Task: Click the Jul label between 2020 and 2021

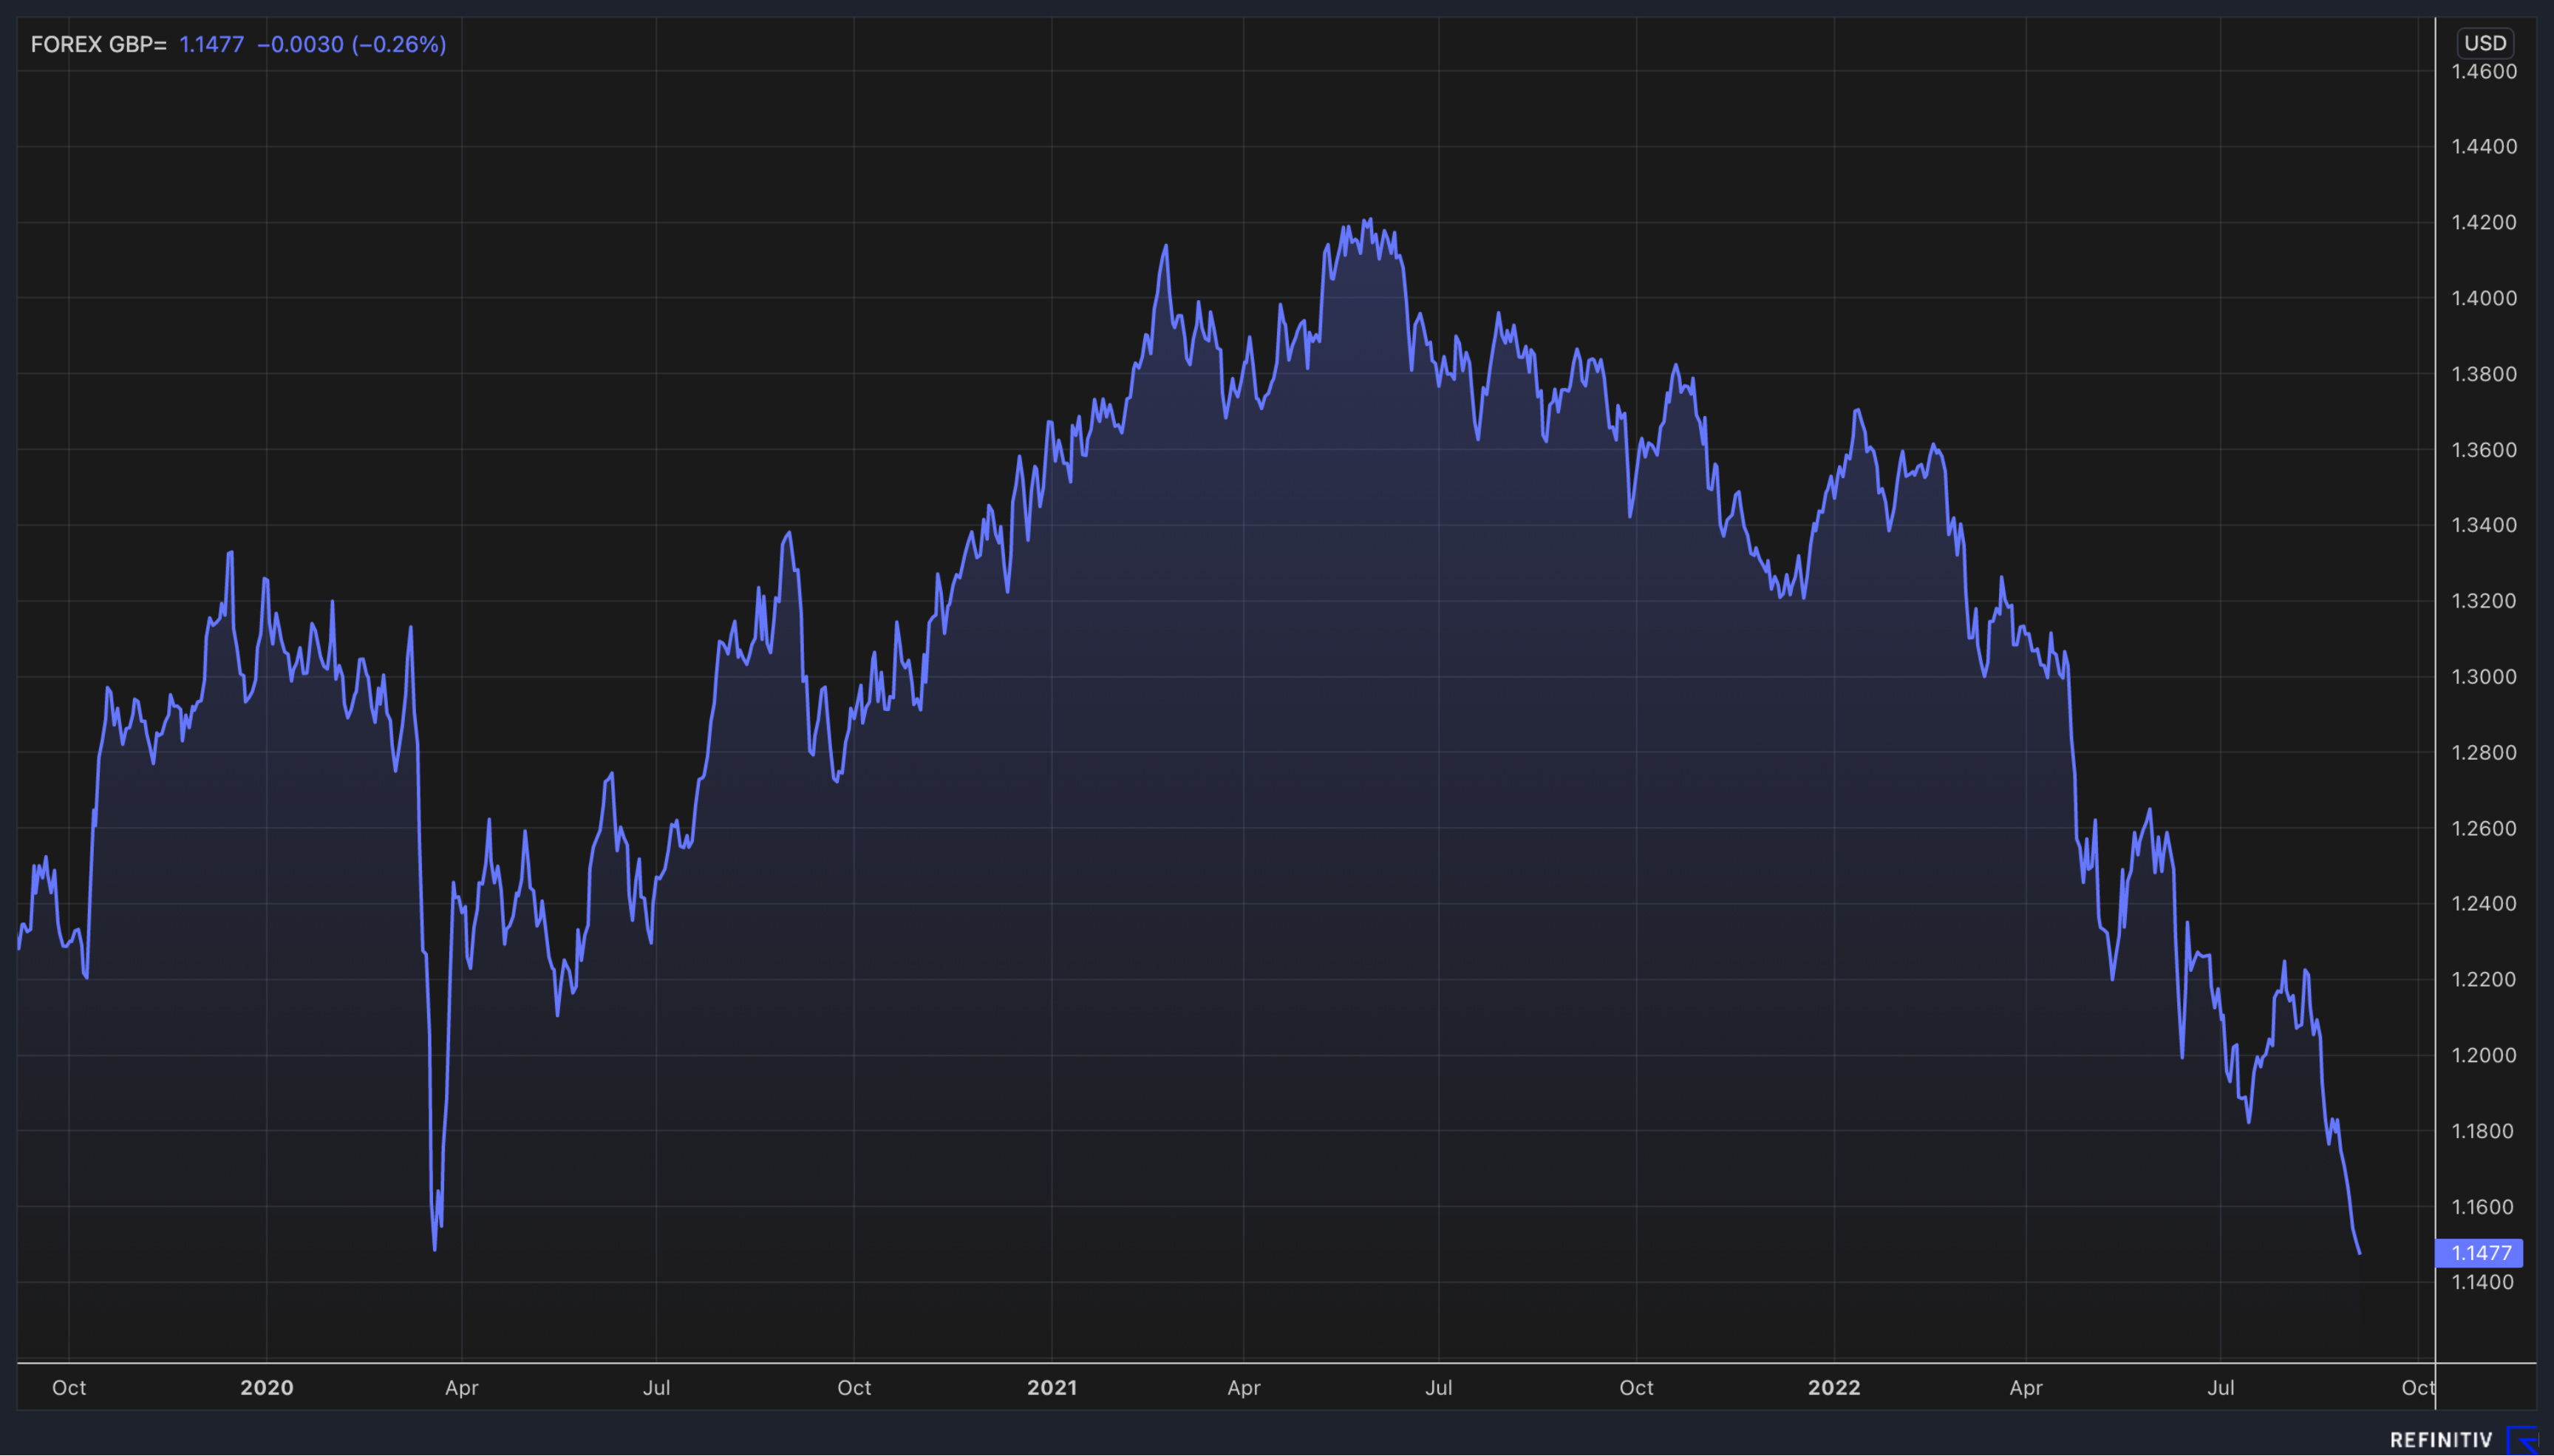Action: [657, 1388]
